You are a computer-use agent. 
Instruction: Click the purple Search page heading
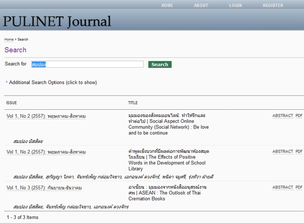(15, 50)
